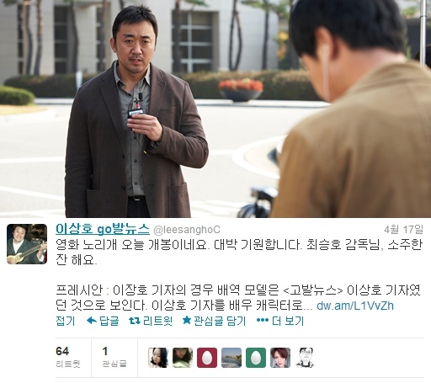View the 1 관심글 count

(114, 357)
